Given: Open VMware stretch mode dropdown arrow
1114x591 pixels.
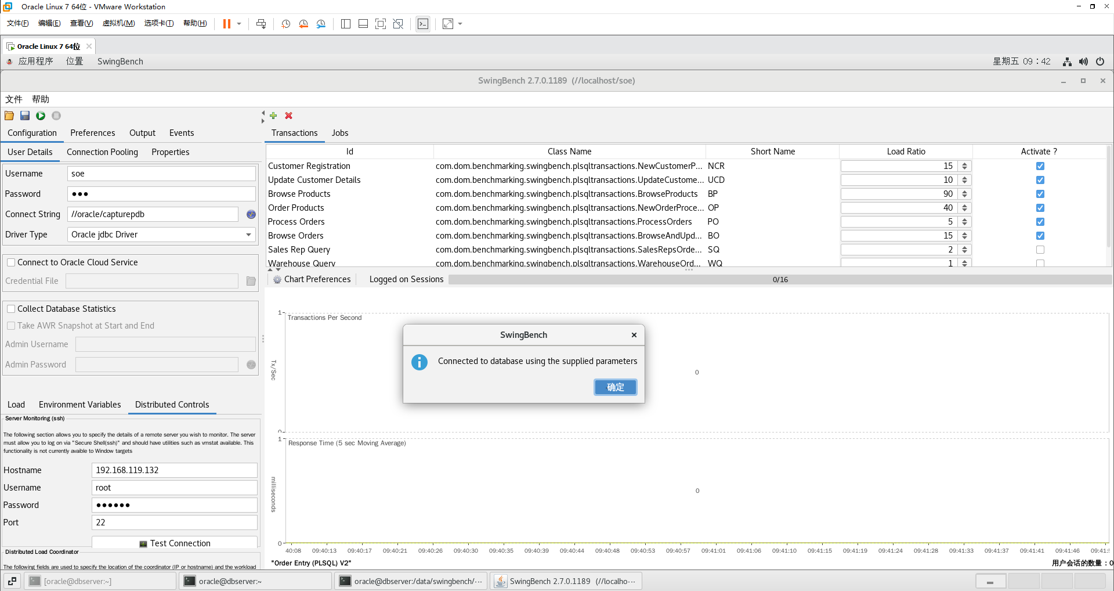Looking at the screenshot, I should pos(460,24).
